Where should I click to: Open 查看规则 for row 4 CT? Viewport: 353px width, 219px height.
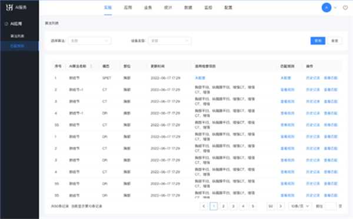click(x=288, y=172)
